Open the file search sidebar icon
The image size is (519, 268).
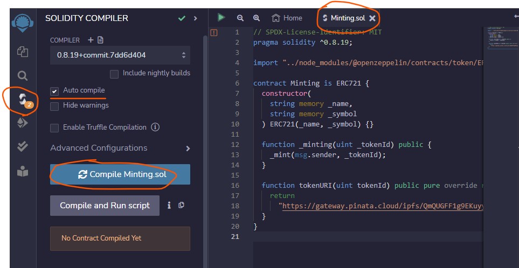tap(23, 76)
